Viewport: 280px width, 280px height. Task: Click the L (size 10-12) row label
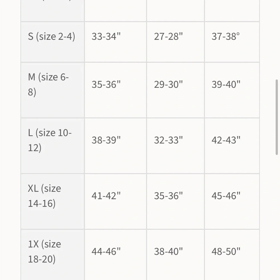coord(50,140)
